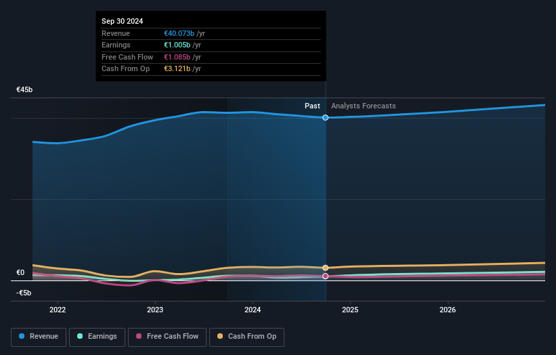Click the Revenue row label in tooltip
Screen dimensions: 556x355
(x=116, y=33)
